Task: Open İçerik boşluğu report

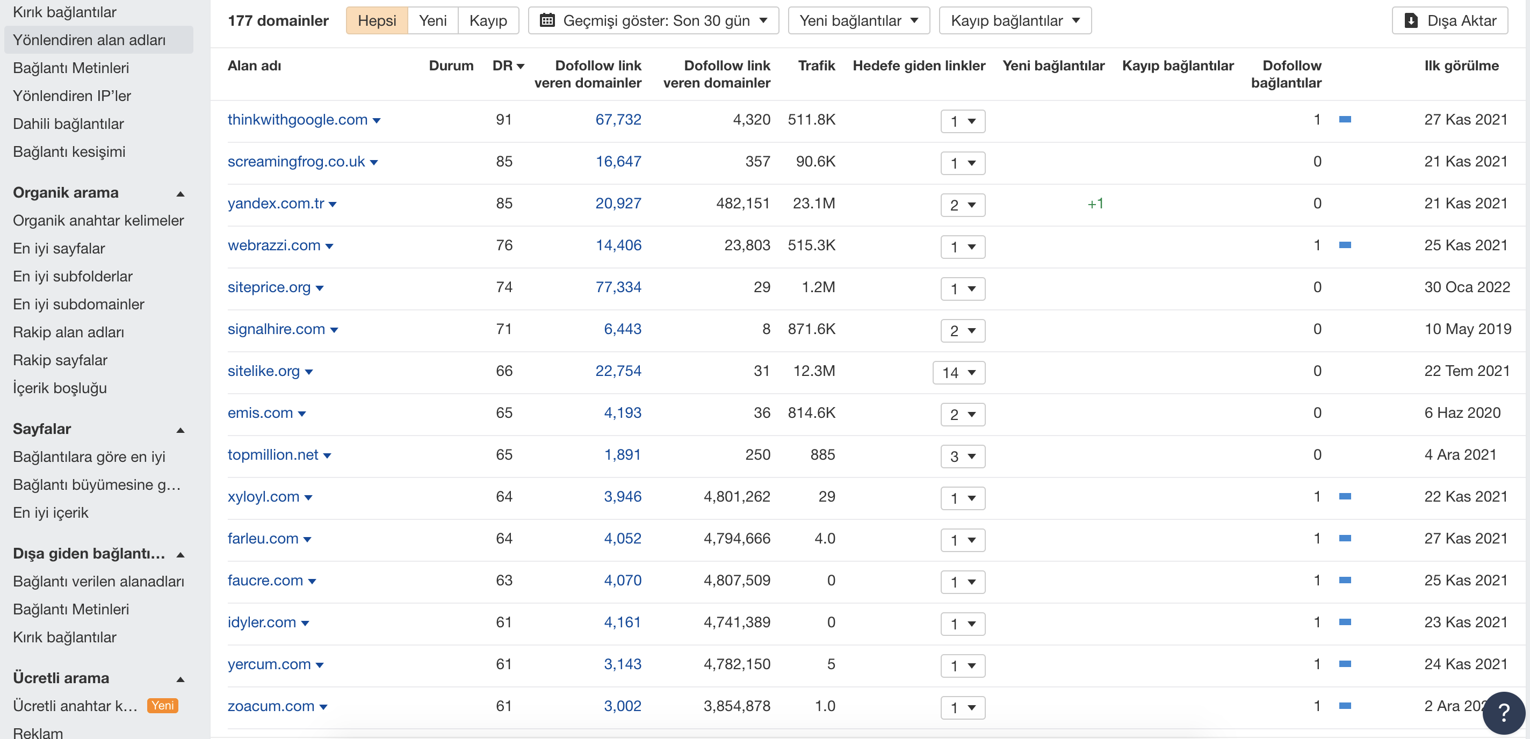Action: [x=60, y=388]
